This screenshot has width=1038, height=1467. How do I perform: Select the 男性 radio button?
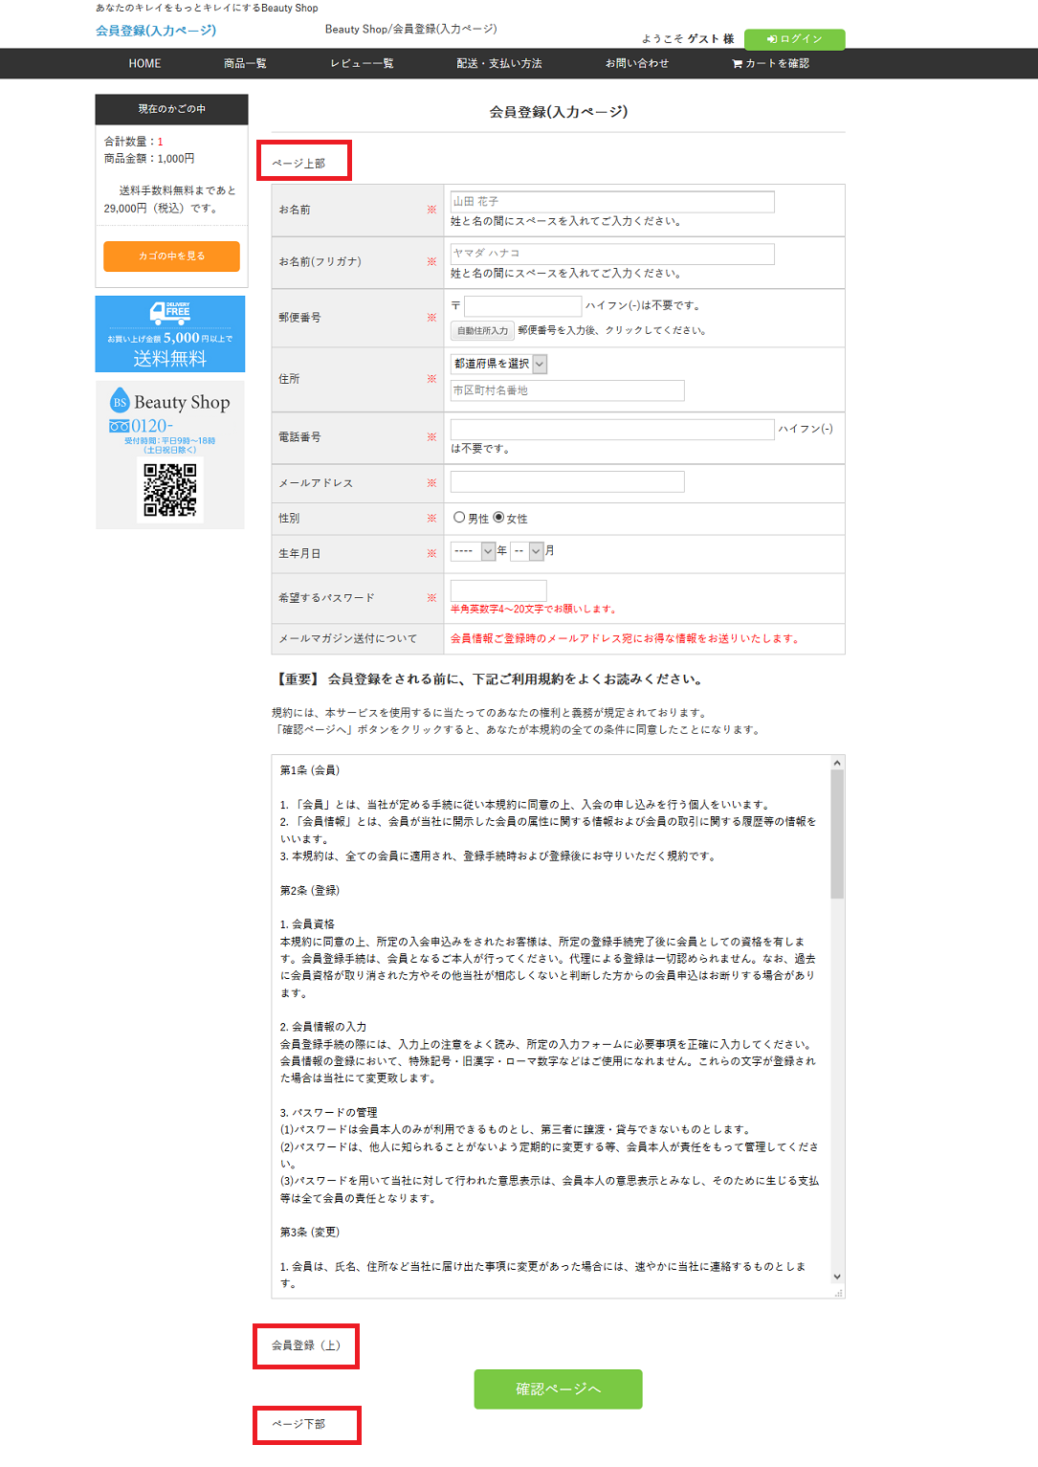[459, 518]
